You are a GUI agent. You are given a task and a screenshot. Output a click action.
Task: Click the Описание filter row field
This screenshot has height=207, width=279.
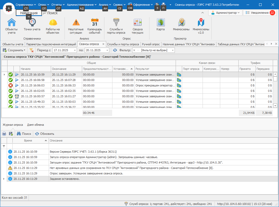[x=161, y=146]
